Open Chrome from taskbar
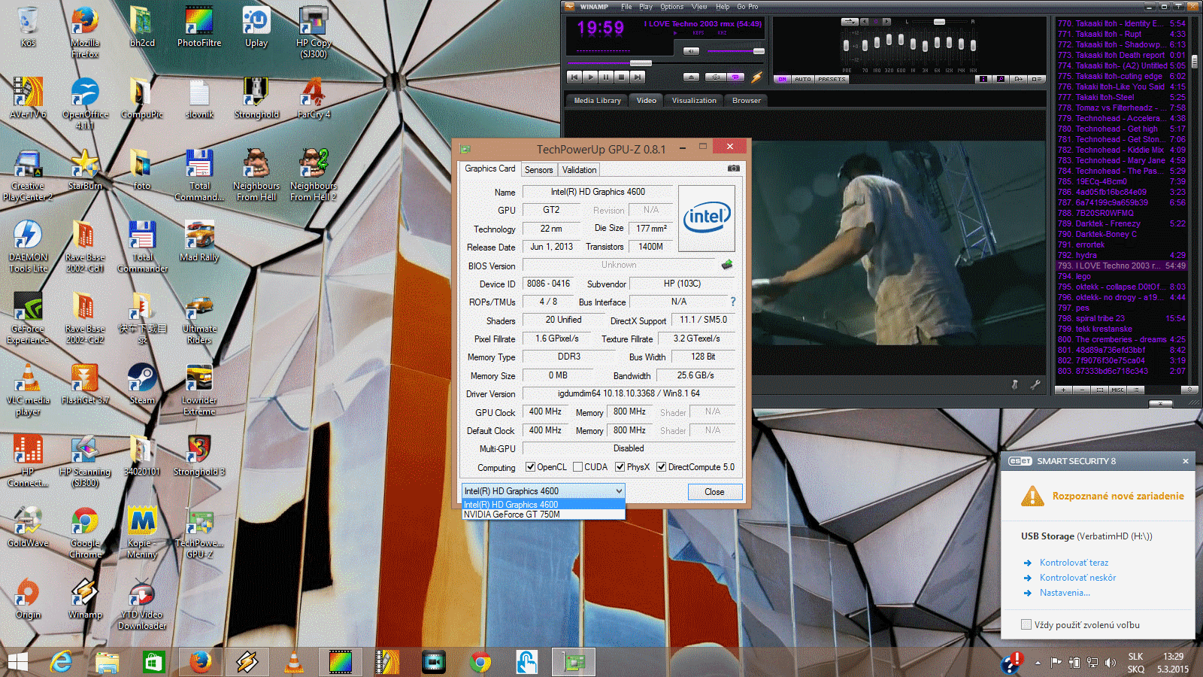Image resolution: width=1203 pixels, height=677 pixels. pos(480,662)
